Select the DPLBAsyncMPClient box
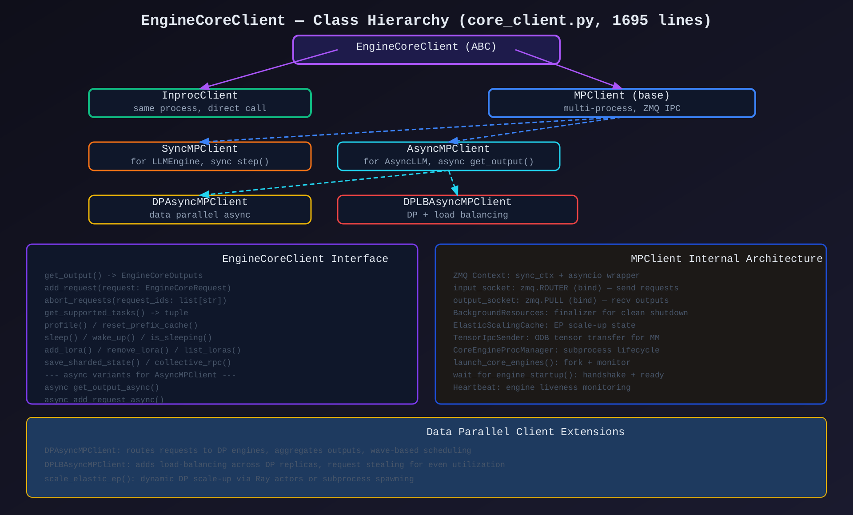853x515 pixels. coord(457,209)
